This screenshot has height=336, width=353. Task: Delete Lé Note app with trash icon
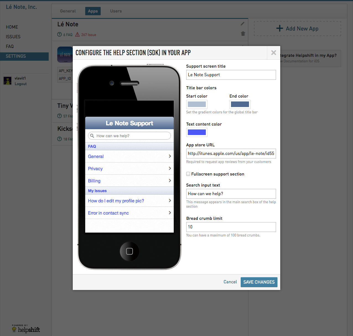243,34
